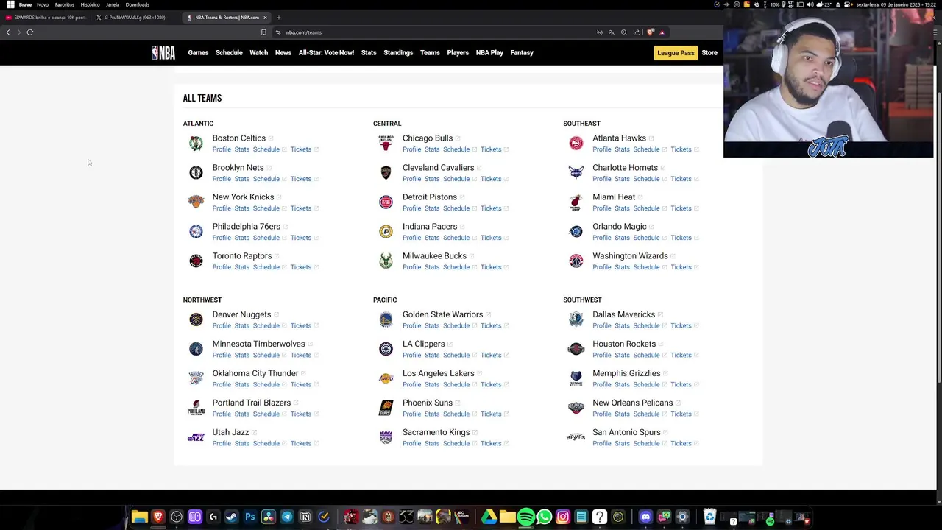Open the Favoritos menu in menu bar
This screenshot has width=942, height=530.
click(x=64, y=4)
